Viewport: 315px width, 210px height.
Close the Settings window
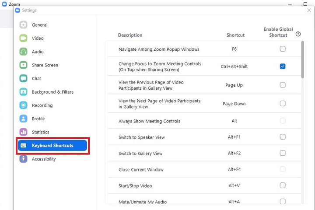[x=309, y=10]
